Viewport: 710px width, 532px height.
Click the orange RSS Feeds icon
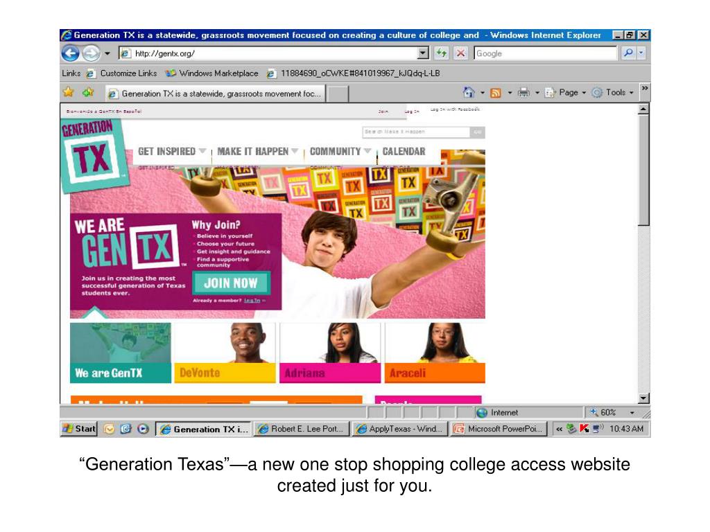pyautogui.click(x=496, y=93)
